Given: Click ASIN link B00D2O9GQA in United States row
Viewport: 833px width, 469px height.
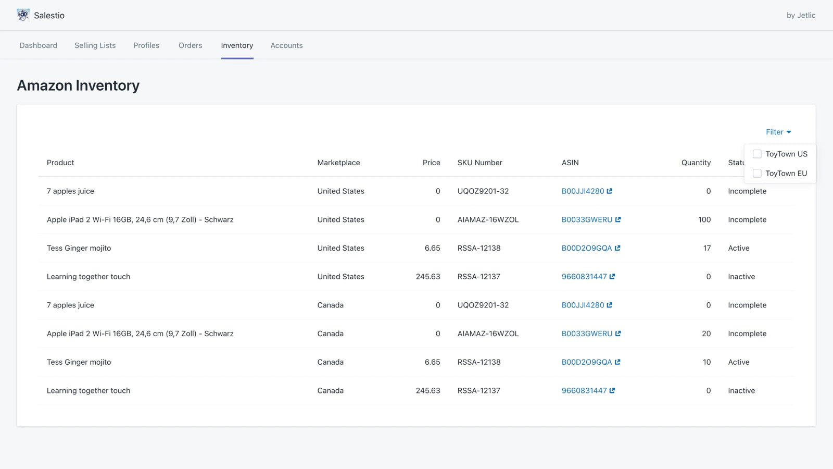Looking at the screenshot, I should (586, 248).
